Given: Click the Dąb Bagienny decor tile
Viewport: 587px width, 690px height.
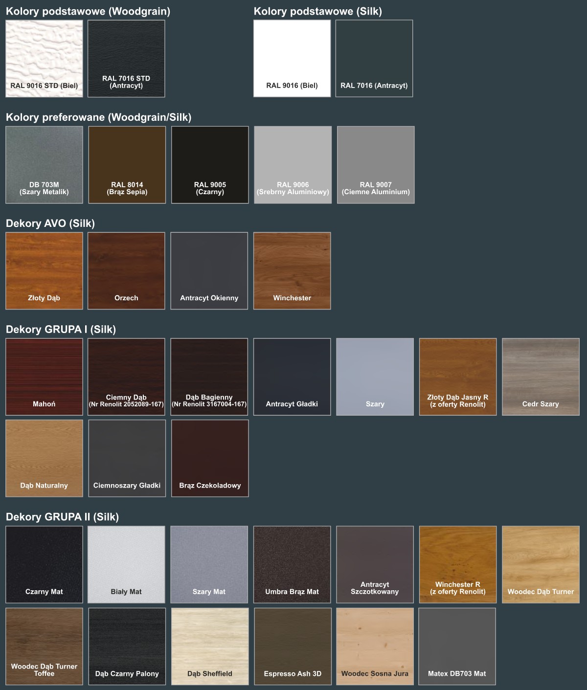Looking at the screenshot, I should coord(209,377).
